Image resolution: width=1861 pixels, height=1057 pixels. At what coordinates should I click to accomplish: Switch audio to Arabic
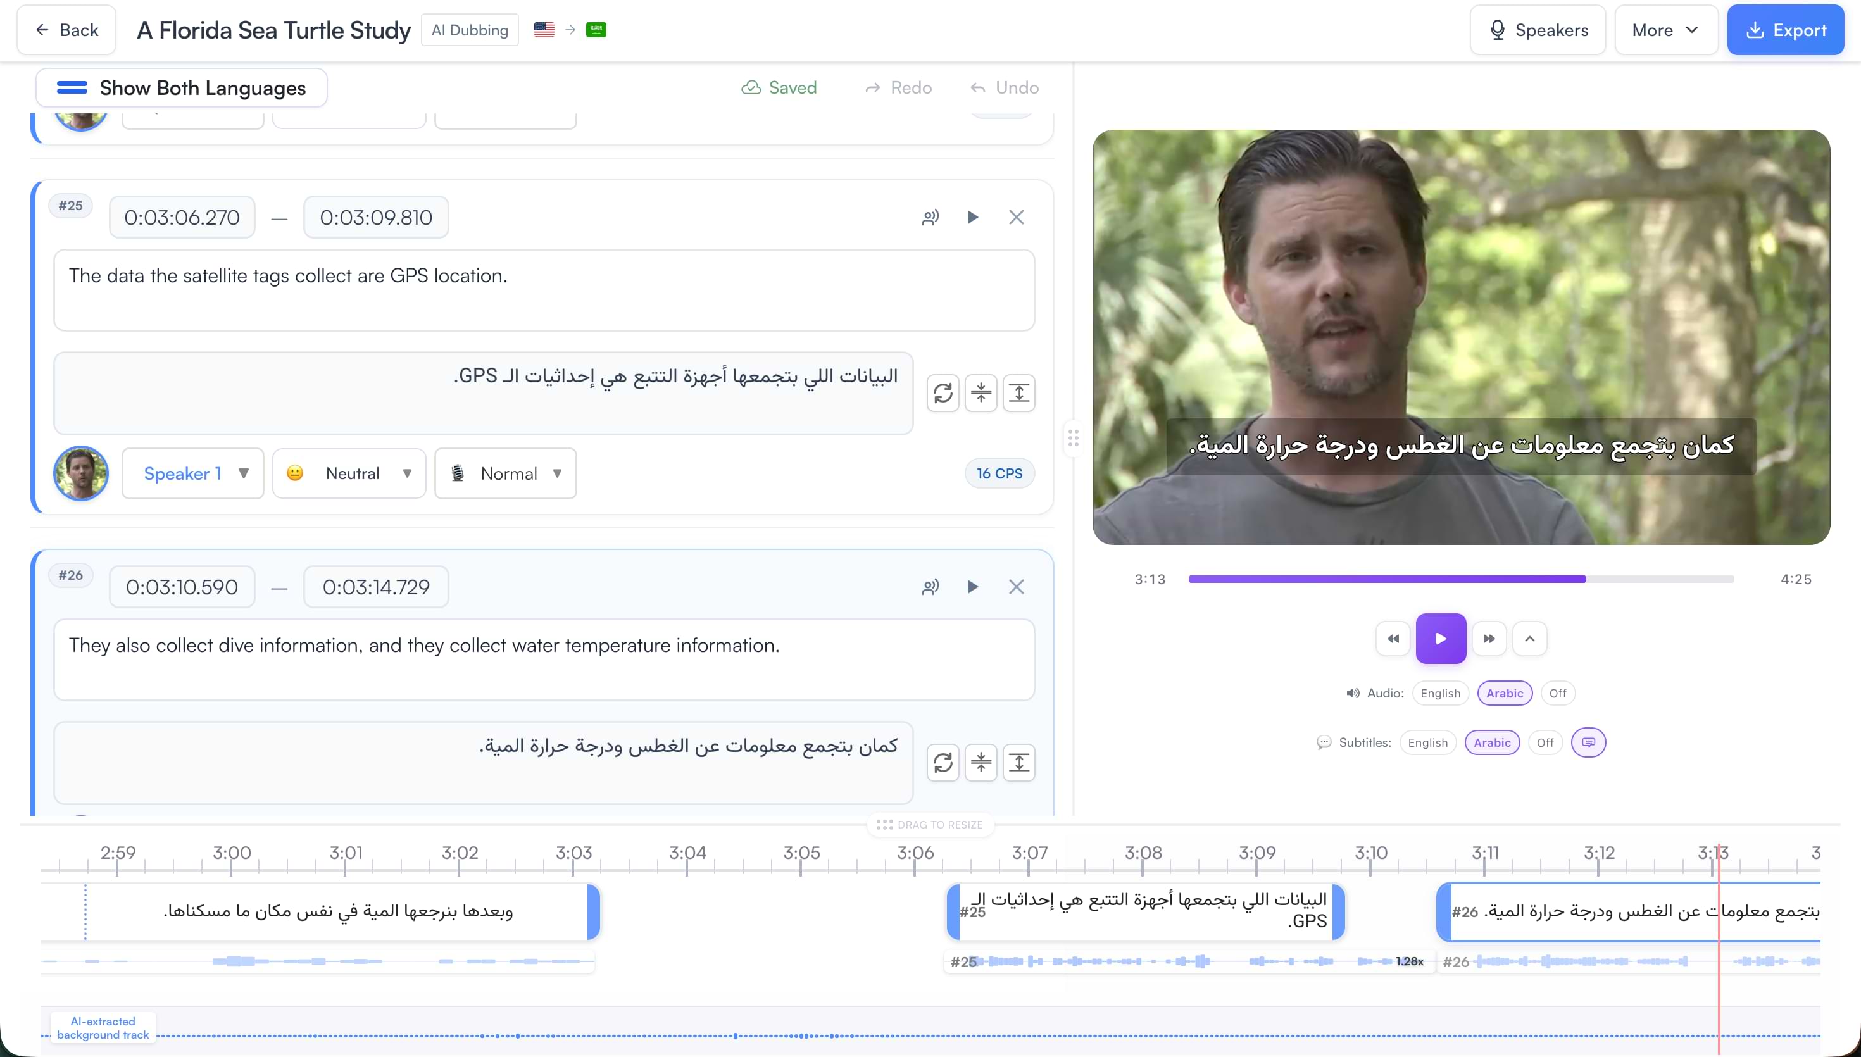[1505, 693]
